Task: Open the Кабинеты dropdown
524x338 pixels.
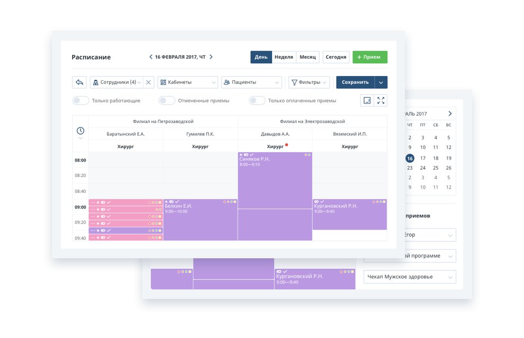Action: coord(187,82)
